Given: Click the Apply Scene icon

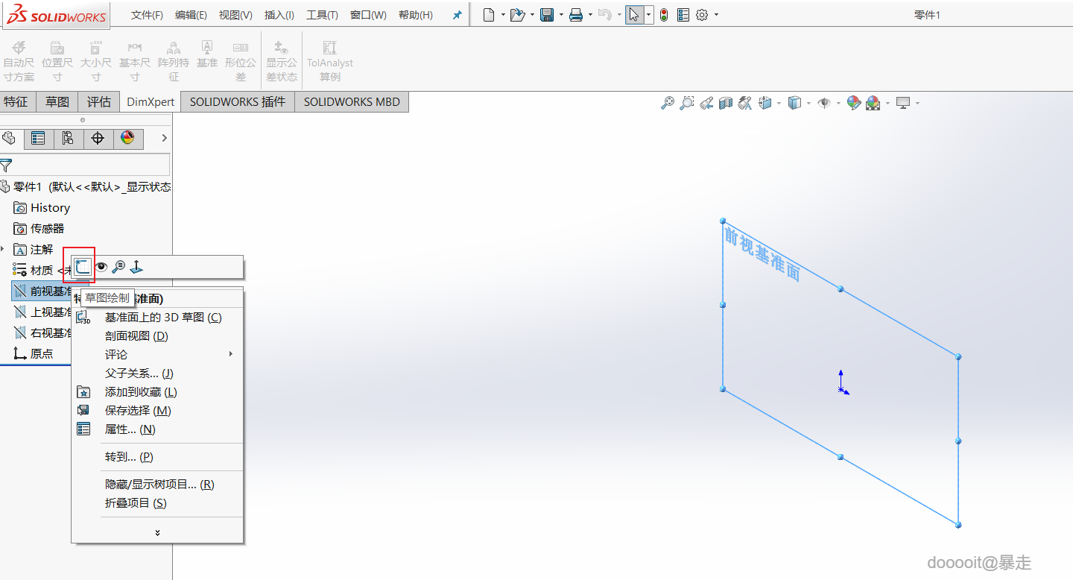Looking at the screenshot, I should pos(873,103).
